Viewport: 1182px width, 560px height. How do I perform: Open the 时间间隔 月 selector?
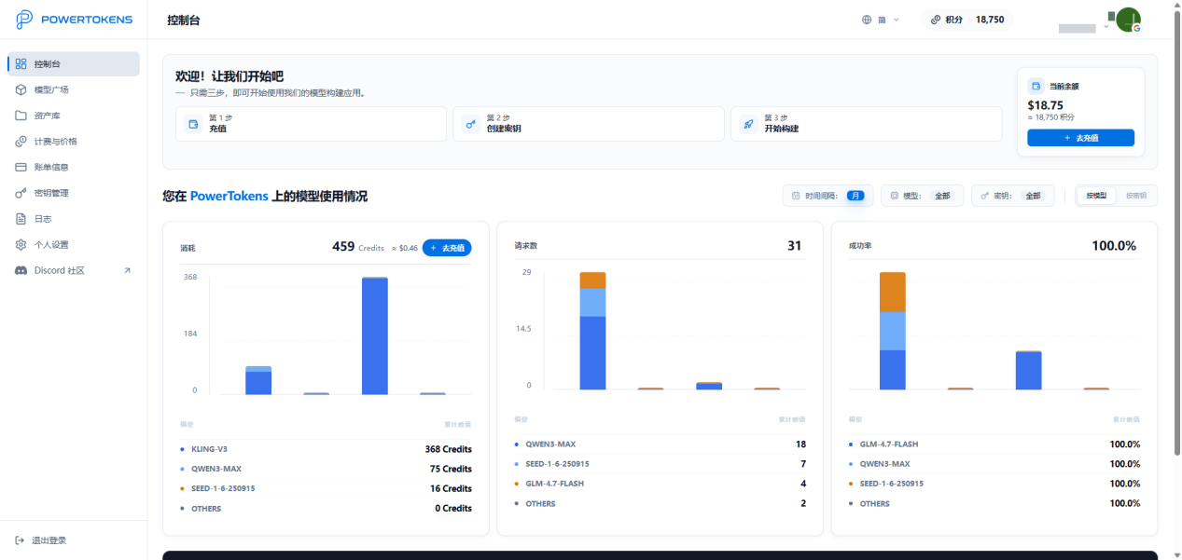pyautogui.click(x=828, y=196)
